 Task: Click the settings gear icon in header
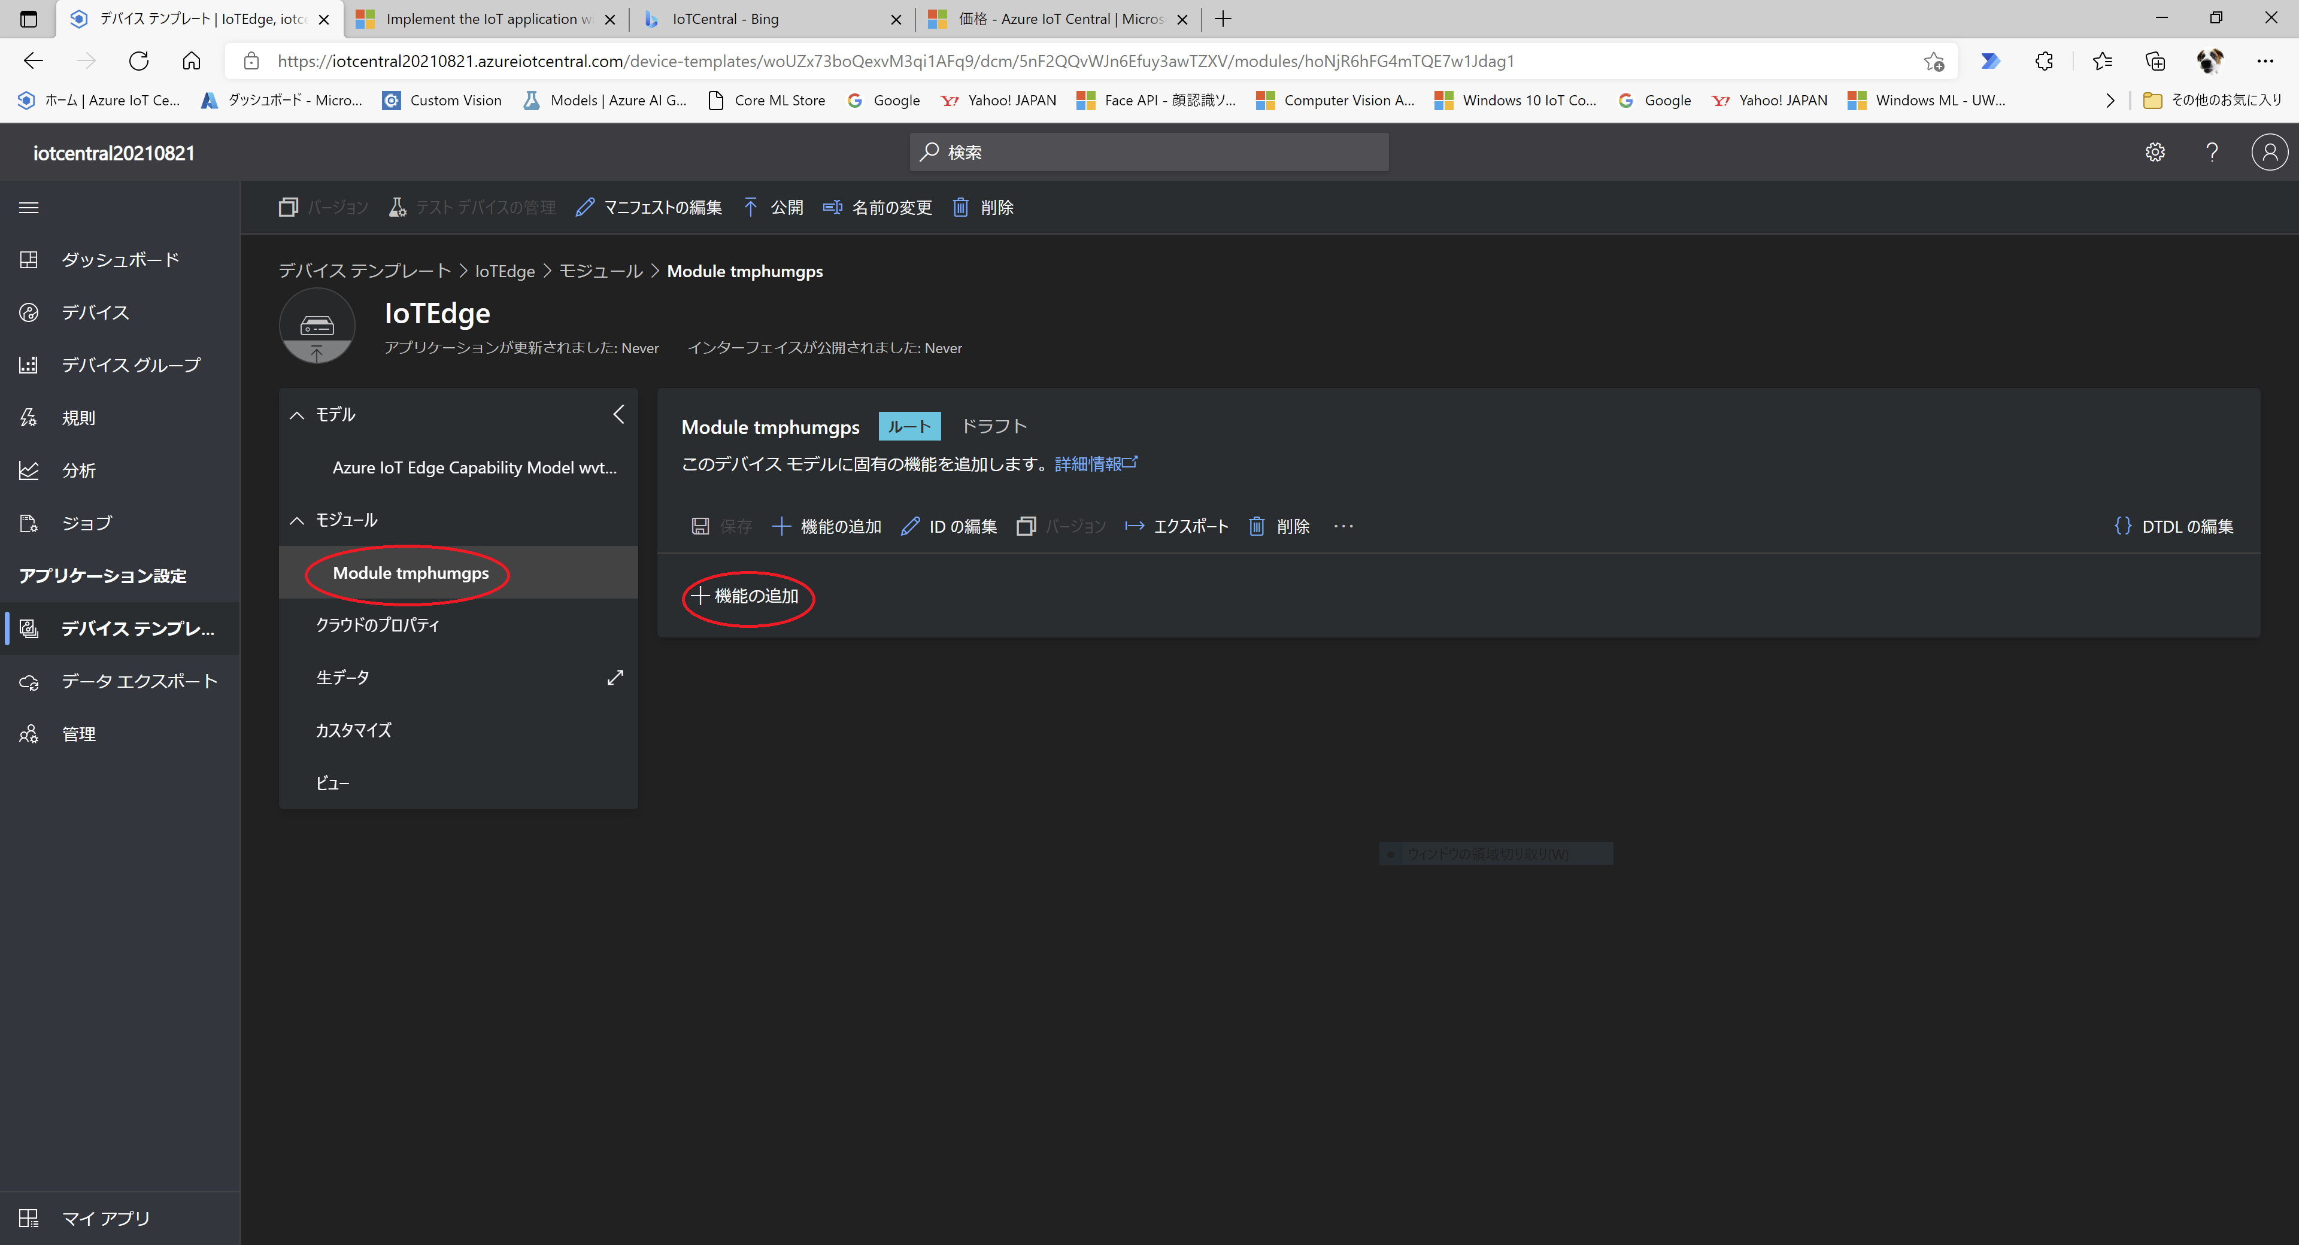(x=2155, y=151)
